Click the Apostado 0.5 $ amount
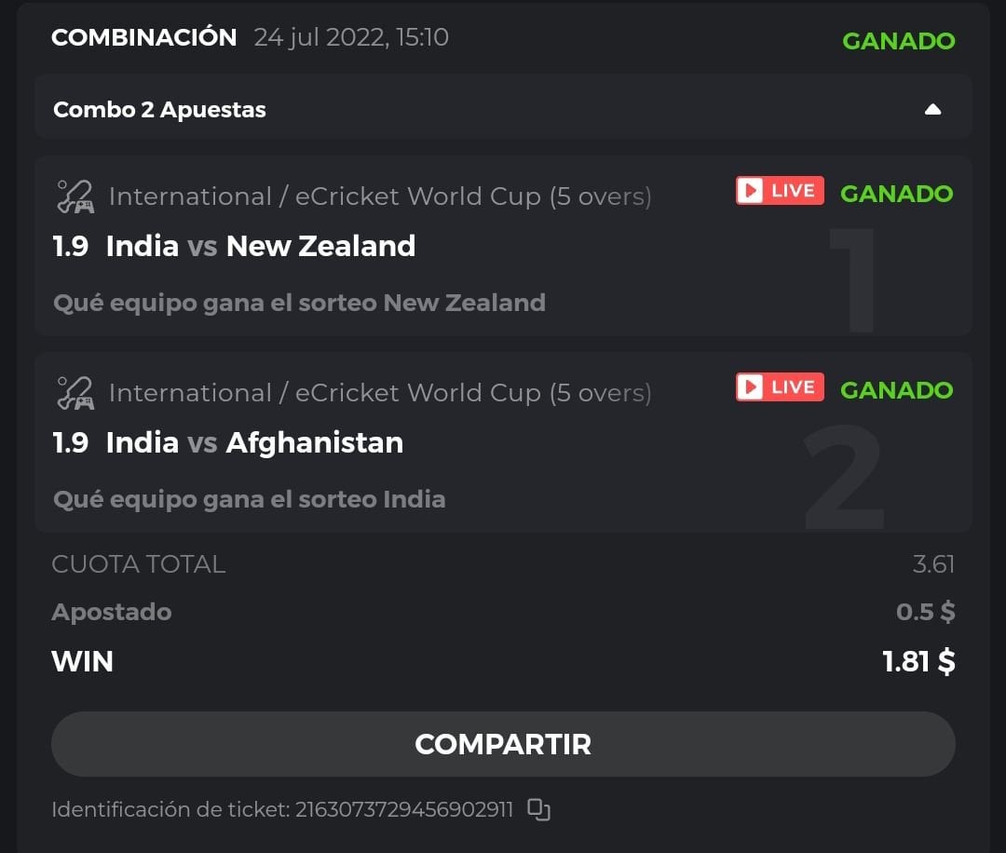Viewport: 1006px width, 853px height. (925, 612)
